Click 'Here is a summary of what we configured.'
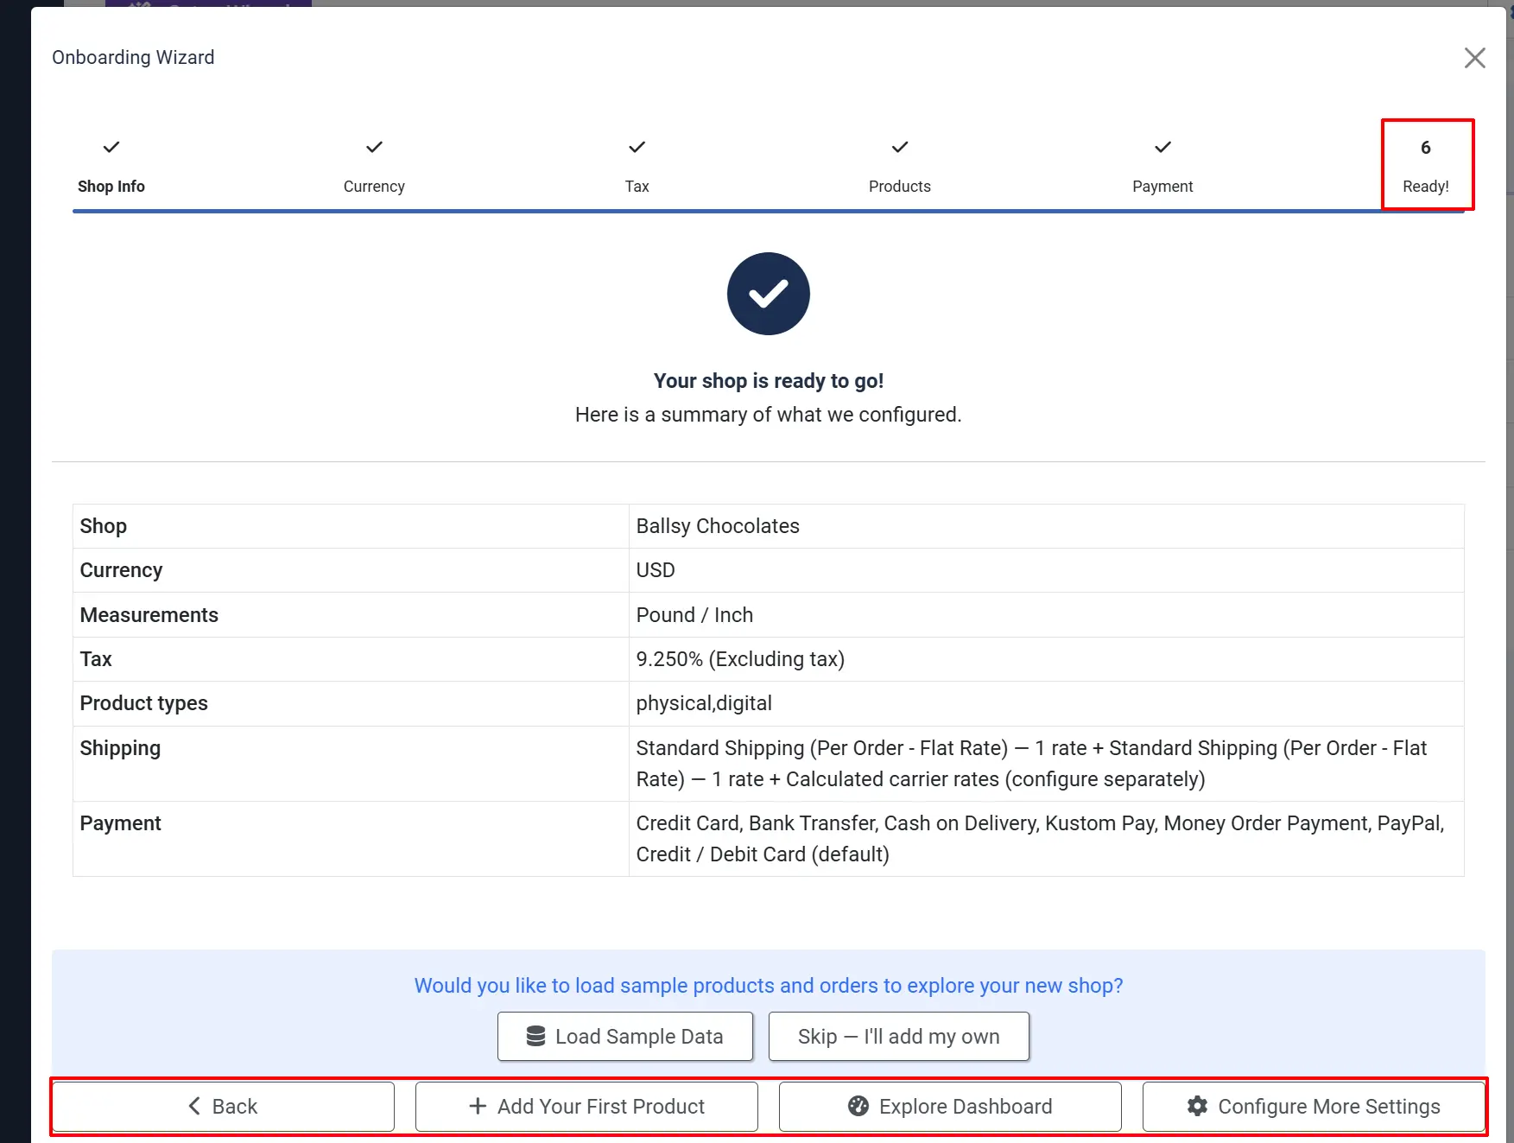The height and width of the screenshot is (1143, 1514). click(x=769, y=415)
